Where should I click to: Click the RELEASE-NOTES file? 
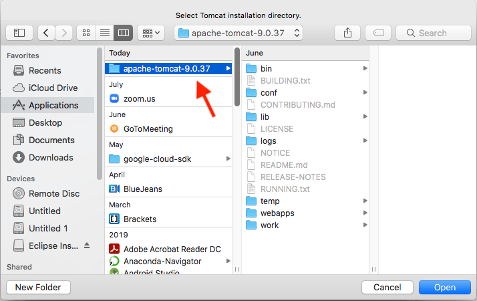(x=305, y=177)
